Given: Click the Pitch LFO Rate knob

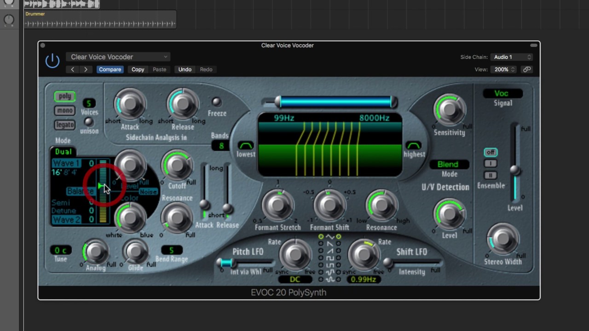Looking at the screenshot, I should pyautogui.click(x=295, y=254).
